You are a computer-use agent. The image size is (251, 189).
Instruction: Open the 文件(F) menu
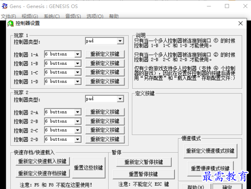tap(8, 16)
